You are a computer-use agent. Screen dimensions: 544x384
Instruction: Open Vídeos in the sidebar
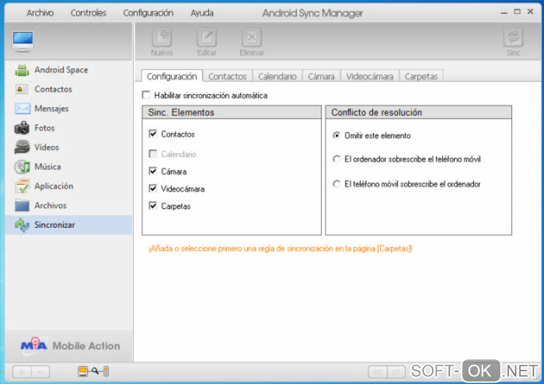click(x=69, y=147)
